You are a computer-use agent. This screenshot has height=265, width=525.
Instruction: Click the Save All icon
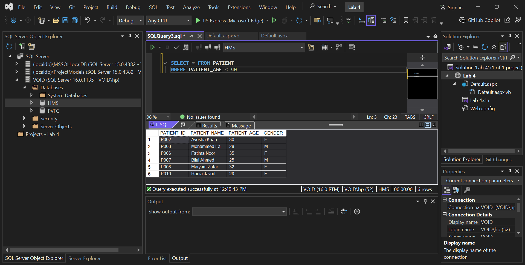75,20
